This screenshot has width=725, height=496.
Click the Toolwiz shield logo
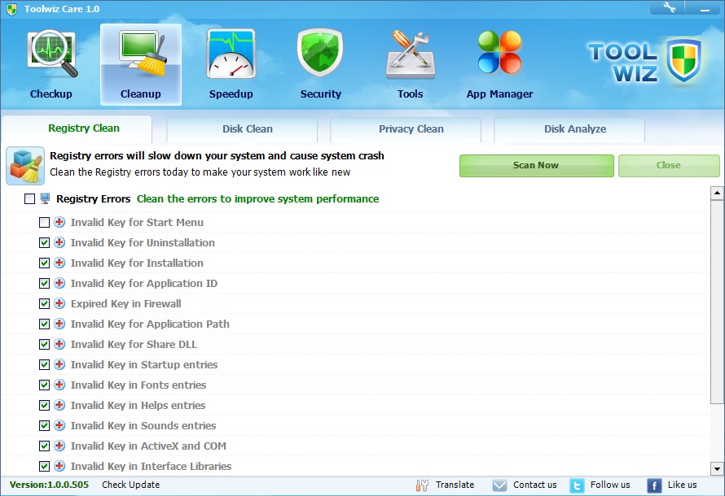click(683, 60)
